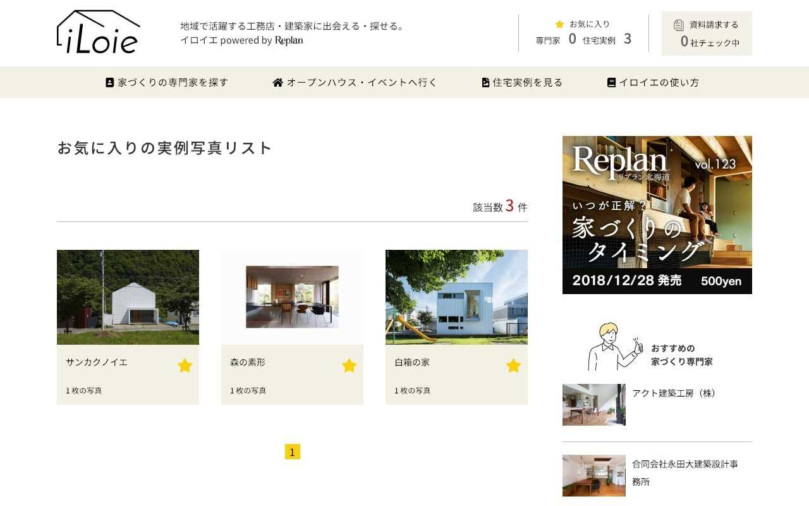This screenshot has width=809, height=506.
Task: Toggle the star on 森の素形 card
Action: click(349, 366)
